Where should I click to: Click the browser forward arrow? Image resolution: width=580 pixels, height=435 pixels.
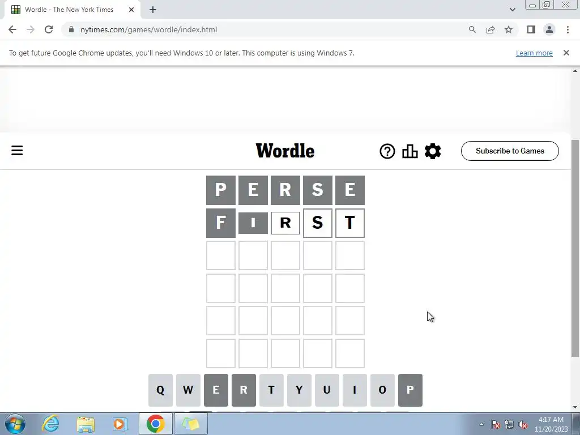click(31, 29)
